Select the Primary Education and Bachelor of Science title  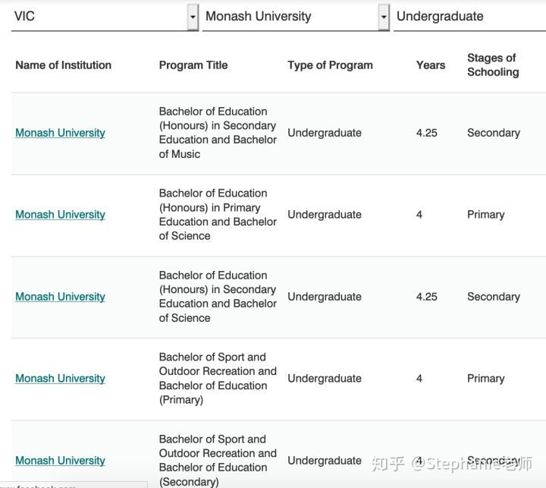pos(217,215)
